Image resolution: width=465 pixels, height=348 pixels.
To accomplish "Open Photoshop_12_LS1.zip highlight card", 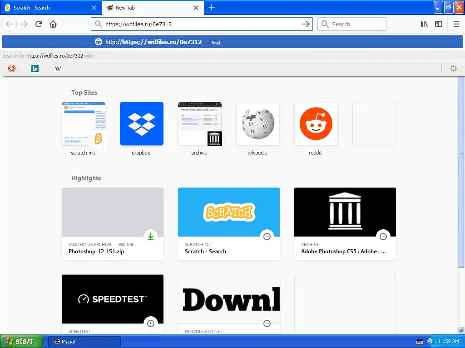I will (x=113, y=224).
